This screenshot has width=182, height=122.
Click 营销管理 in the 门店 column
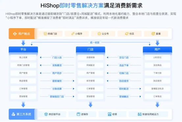pyautogui.click(x=91, y=96)
